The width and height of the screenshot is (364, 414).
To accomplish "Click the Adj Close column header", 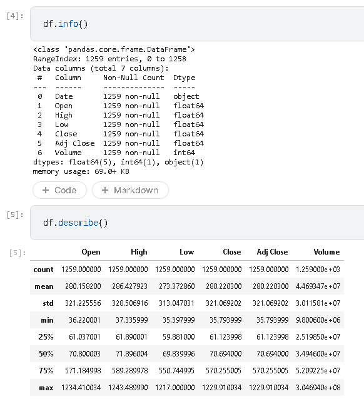I will [x=272, y=252].
